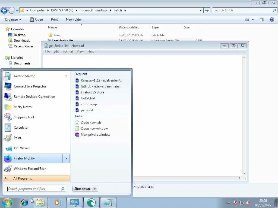Click the muted volume tray icon
This screenshot has height=208, width=278.
click(x=248, y=203)
